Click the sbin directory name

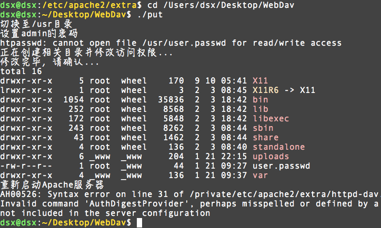click(x=263, y=128)
